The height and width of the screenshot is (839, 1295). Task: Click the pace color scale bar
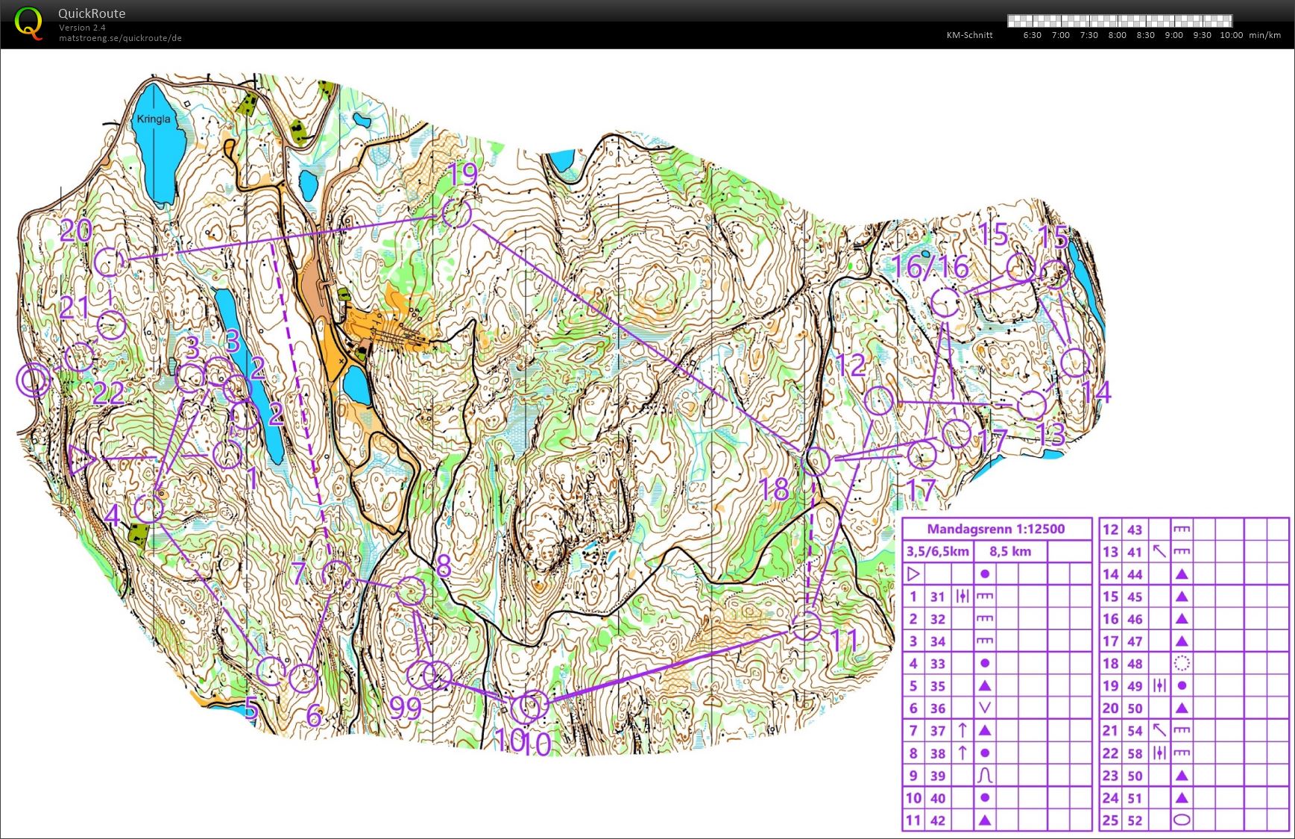coord(1120,21)
